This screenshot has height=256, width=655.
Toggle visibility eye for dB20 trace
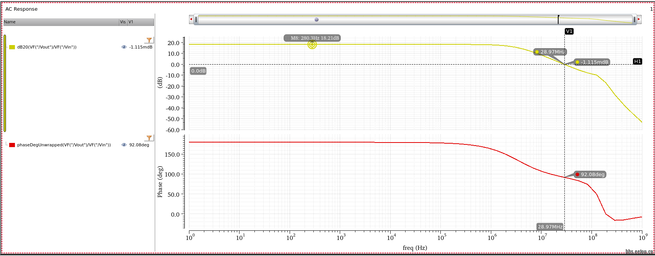[x=124, y=47]
